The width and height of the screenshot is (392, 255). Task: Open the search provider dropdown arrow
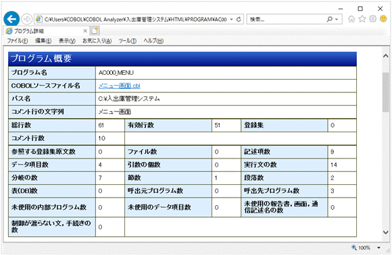point(337,19)
